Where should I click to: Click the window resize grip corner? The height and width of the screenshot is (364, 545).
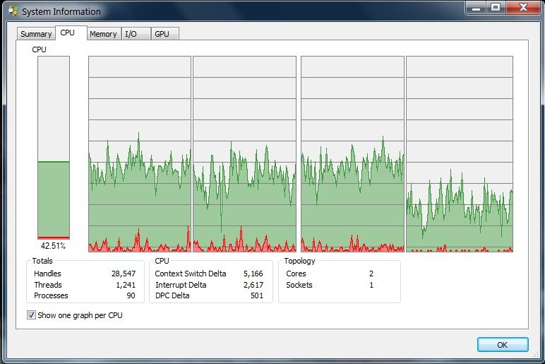coord(536,355)
